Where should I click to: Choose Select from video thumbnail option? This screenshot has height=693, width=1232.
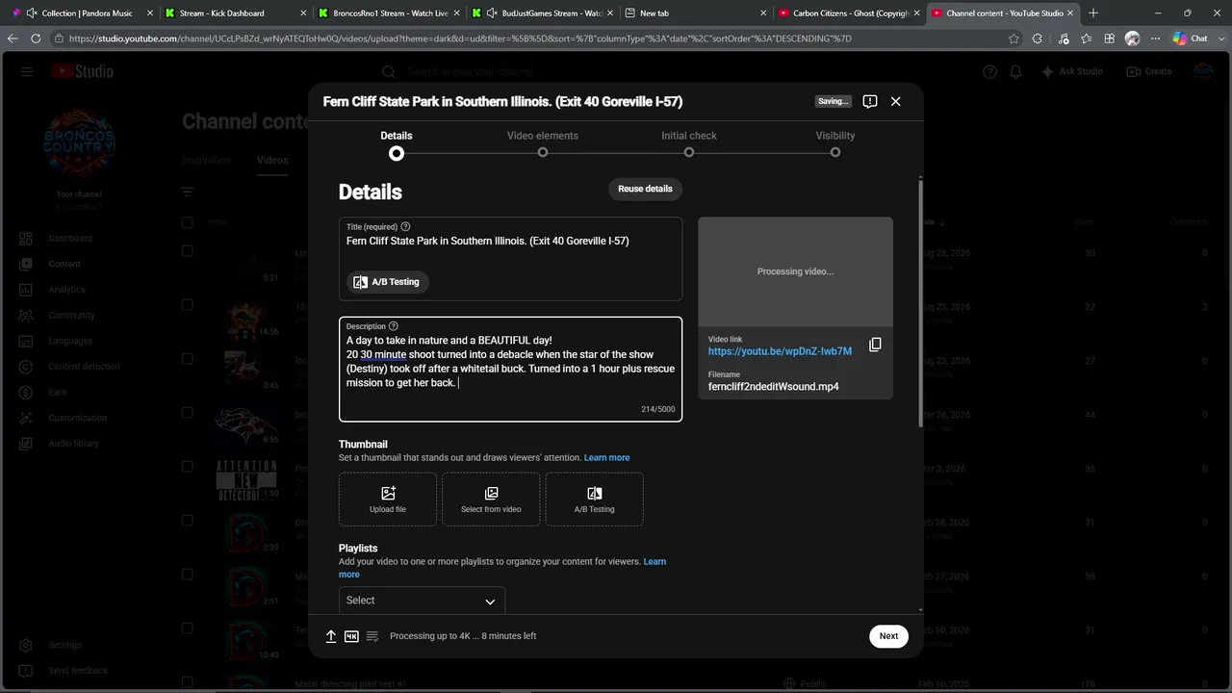[491, 500]
